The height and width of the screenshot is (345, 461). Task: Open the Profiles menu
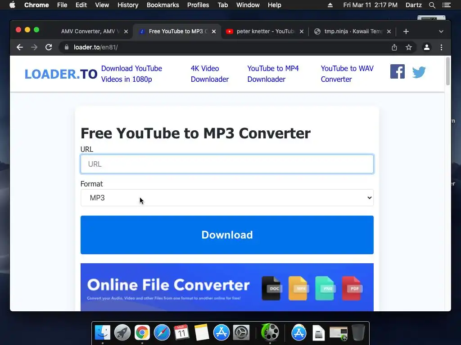pyautogui.click(x=198, y=5)
